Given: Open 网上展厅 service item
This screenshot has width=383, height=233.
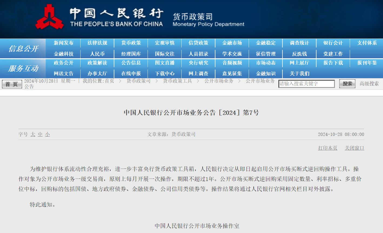Looking at the screenshot, I should pyautogui.click(x=299, y=63).
